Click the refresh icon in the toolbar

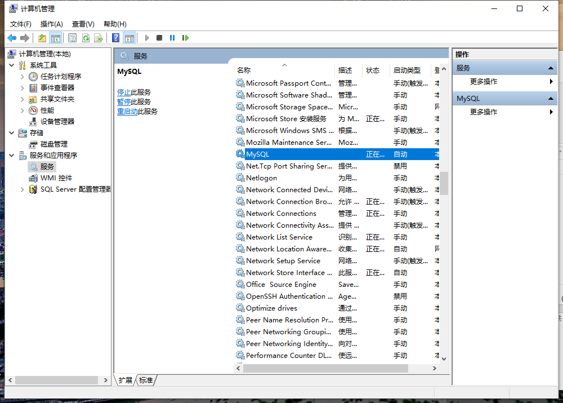click(85, 38)
